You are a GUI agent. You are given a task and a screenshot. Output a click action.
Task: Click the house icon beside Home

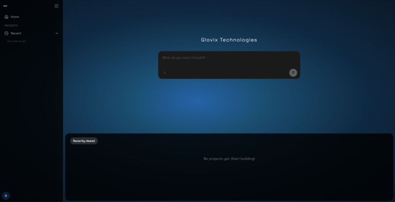pyautogui.click(x=6, y=17)
